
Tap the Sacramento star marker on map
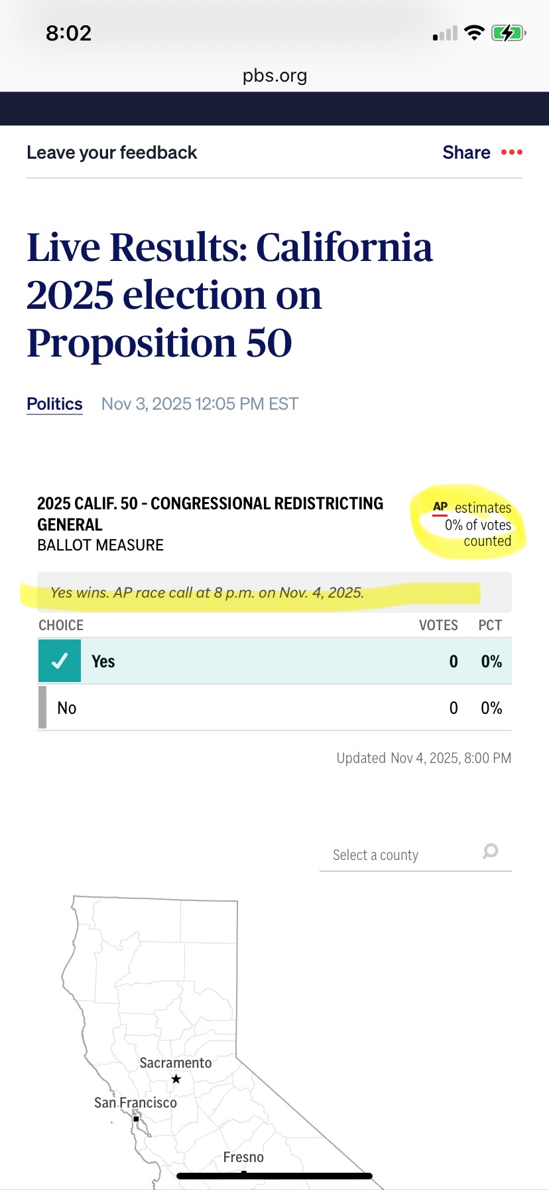click(176, 1079)
